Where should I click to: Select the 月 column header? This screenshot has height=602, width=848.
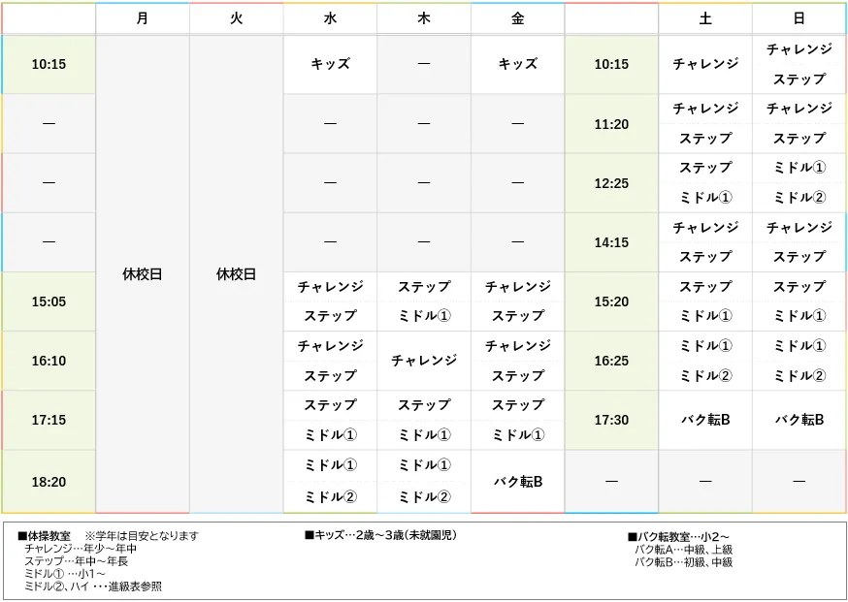141,17
